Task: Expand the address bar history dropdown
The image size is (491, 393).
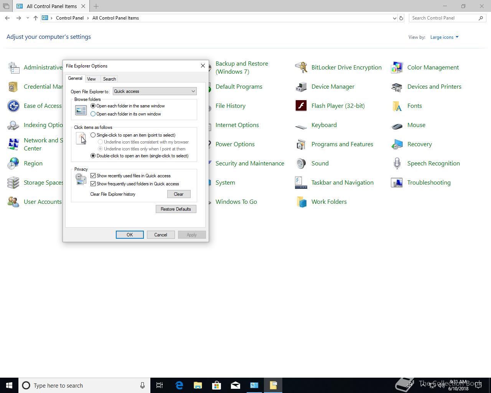Action: pos(395,18)
